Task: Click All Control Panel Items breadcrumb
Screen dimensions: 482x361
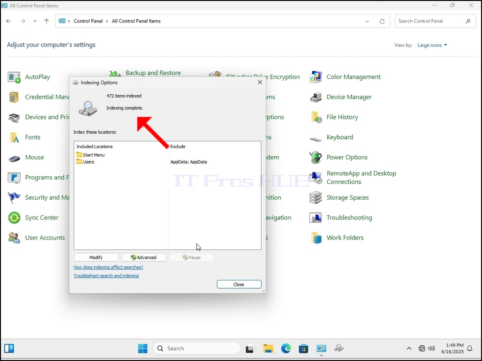Action: coord(136,21)
